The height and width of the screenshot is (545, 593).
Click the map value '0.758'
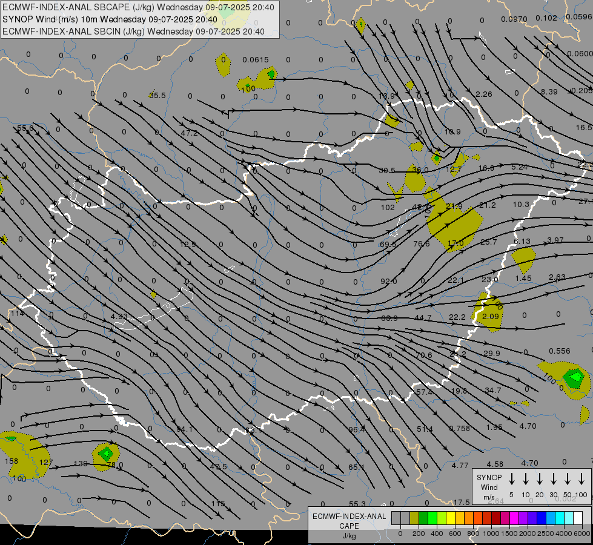point(459,428)
